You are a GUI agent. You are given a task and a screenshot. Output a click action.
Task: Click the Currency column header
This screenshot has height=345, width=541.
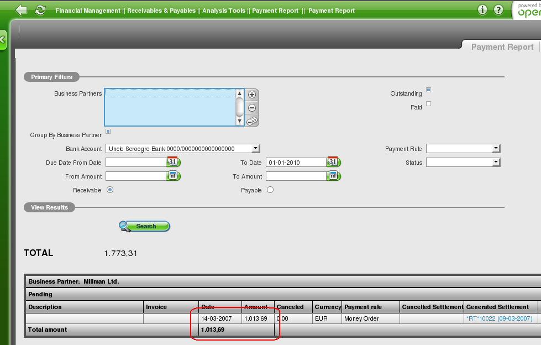pyautogui.click(x=328, y=307)
